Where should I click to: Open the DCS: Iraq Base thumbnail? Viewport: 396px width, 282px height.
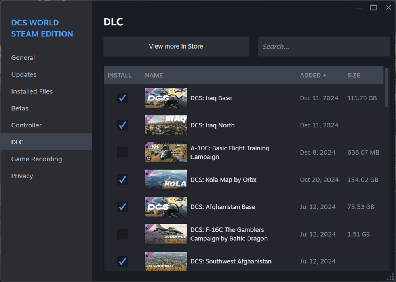click(x=166, y=98)
